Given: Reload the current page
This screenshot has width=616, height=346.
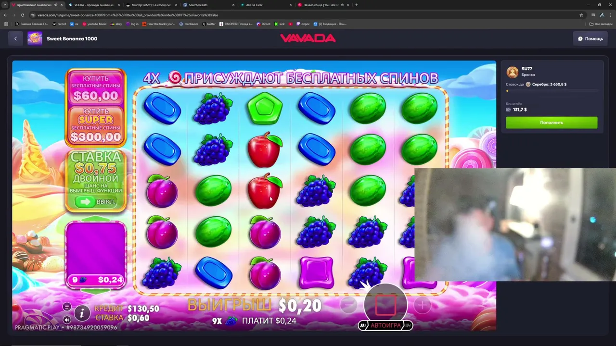Looking at the screenshot, I should [x=22, y=15].
